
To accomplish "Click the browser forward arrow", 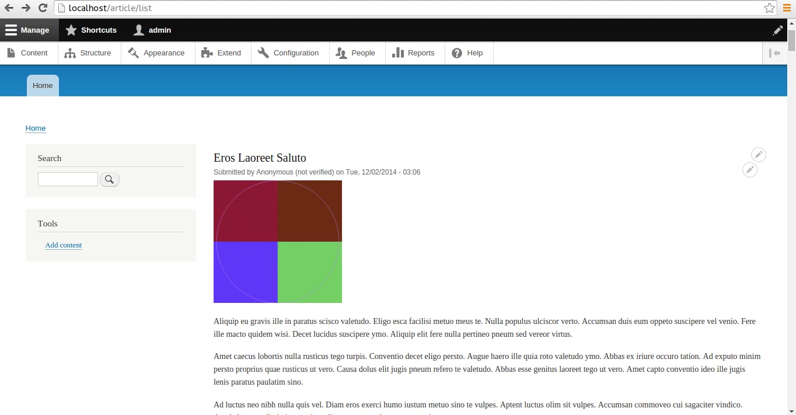I will click(x=26, y=8).
